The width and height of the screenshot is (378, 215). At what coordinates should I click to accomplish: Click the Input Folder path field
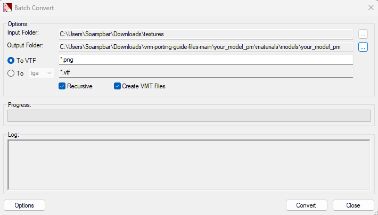point(206,34)
